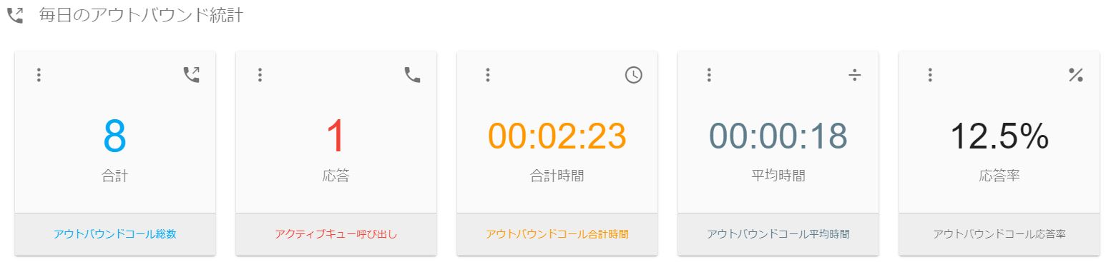Click the アウトバウンドコール合計時間 footer link
The height and width of the screenshot is (262, 1111).
[557, 234]
